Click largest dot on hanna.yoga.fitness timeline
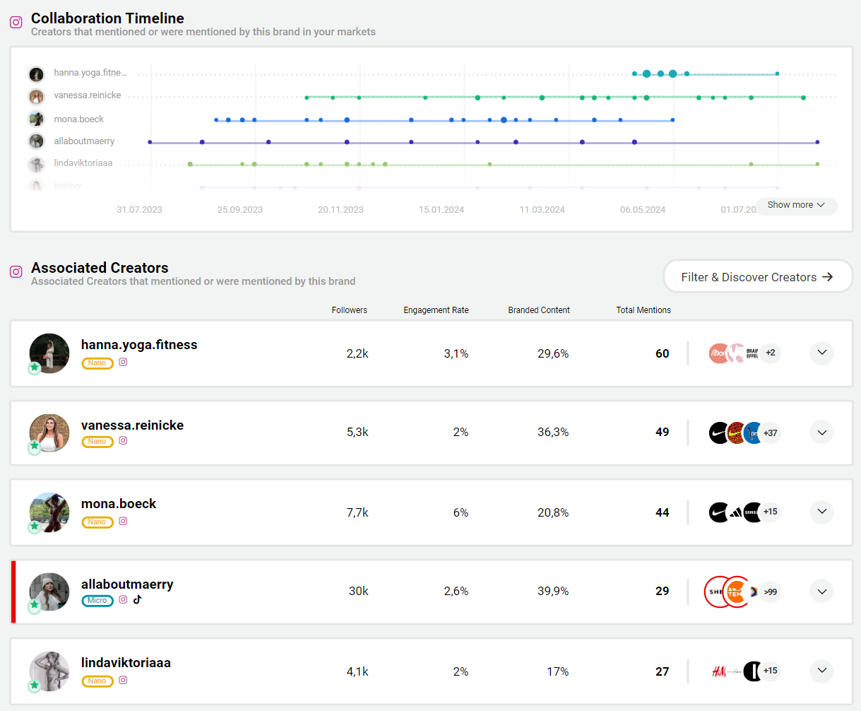Viewport: 861px width, 711px height. click(672, 74)
